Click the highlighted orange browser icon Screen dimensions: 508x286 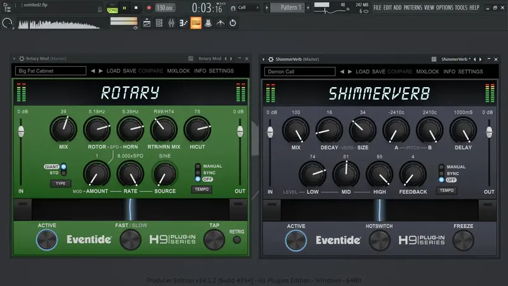196,23
